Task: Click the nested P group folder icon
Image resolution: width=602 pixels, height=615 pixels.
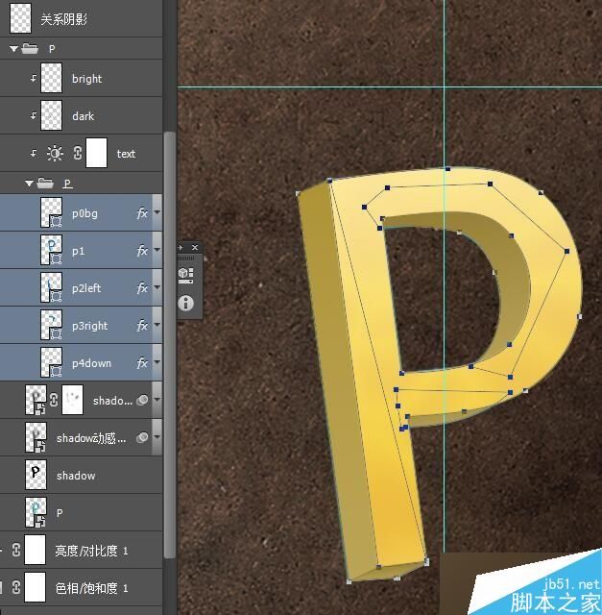Action: point(45,184)
